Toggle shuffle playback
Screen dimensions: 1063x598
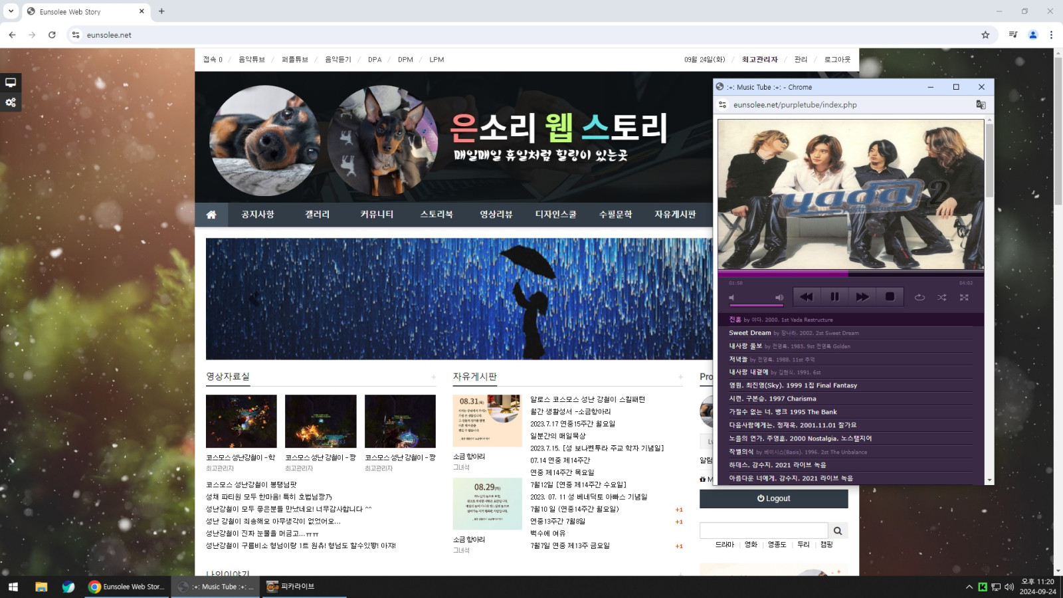[x=941, y=298]
